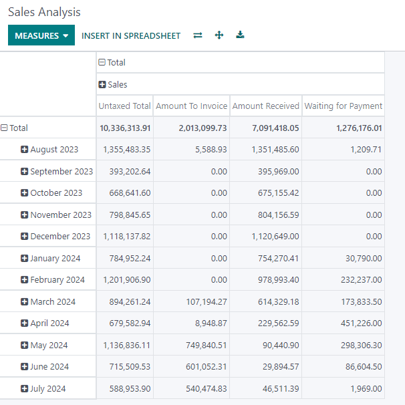Select October 2023 cell 668,641.60
The image size is (405, 405).
[x=125, y=192]
